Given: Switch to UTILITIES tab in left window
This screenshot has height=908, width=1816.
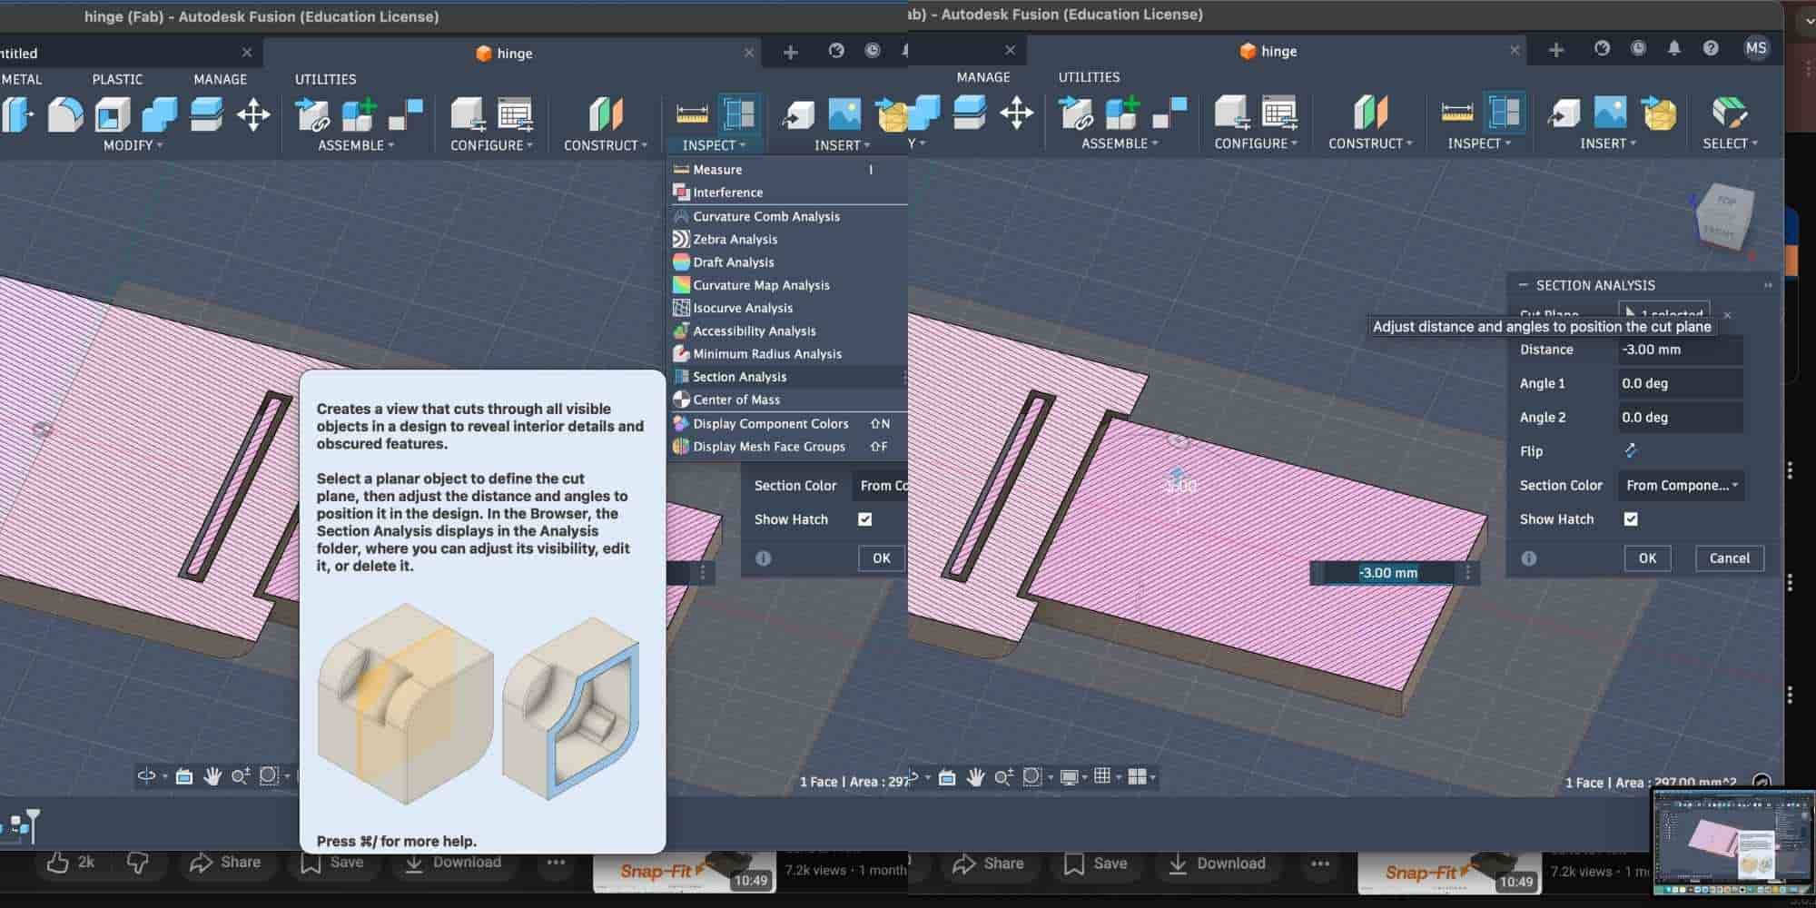Looking at the screenshot, I should click(325, 79).
